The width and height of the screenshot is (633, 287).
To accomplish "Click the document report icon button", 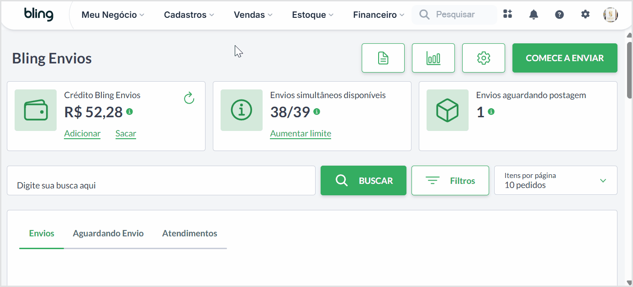I will pyautogui.click(x=383, y=58).
